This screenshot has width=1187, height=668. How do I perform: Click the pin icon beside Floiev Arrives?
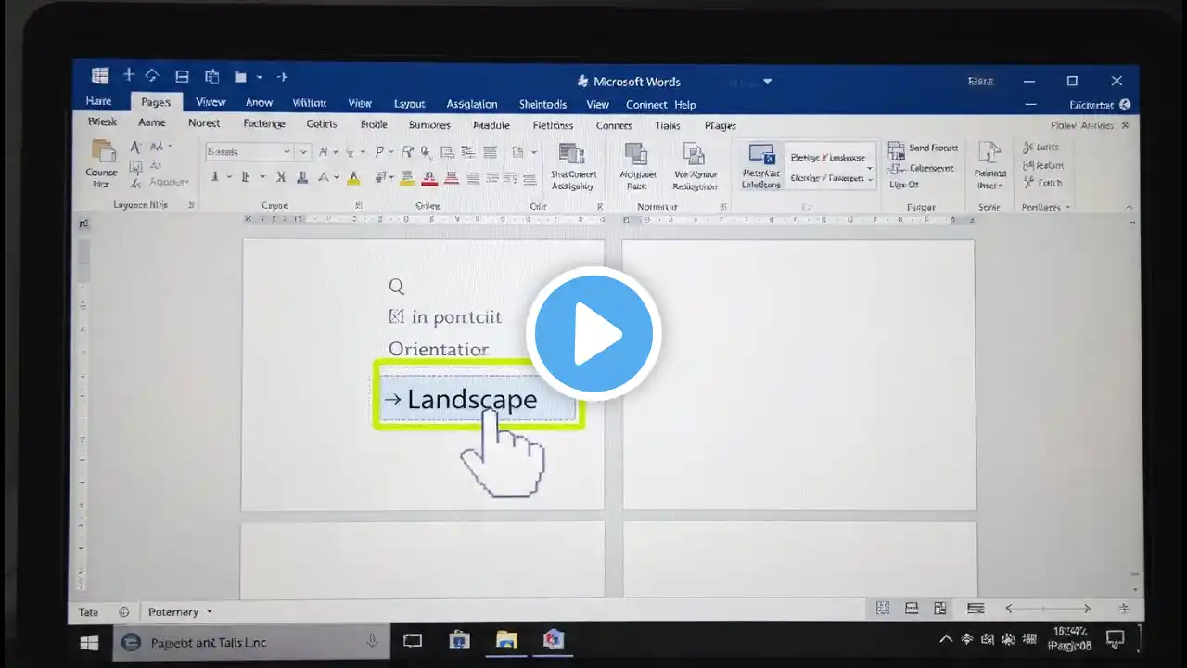(1125, 125)
